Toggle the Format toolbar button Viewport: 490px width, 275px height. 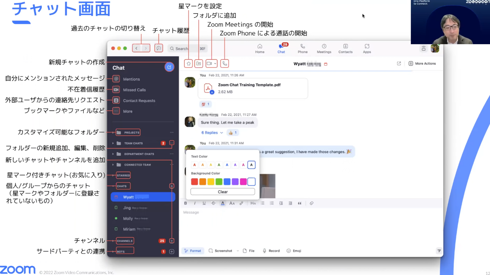tap(193, 251)
